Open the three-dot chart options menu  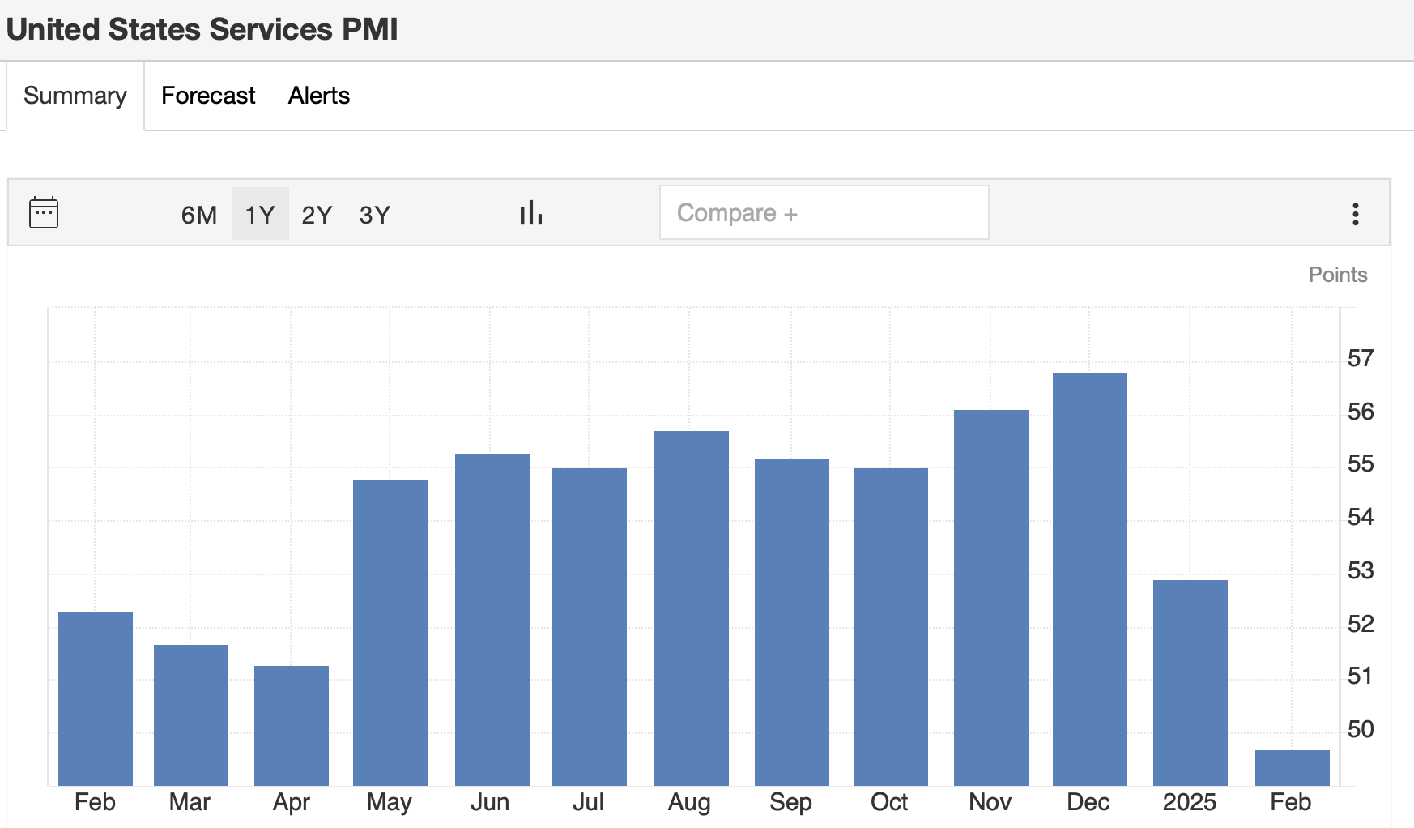[x=1355, y=214]
